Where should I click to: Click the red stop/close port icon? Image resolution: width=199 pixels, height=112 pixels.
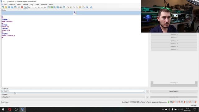coord(22,7)
